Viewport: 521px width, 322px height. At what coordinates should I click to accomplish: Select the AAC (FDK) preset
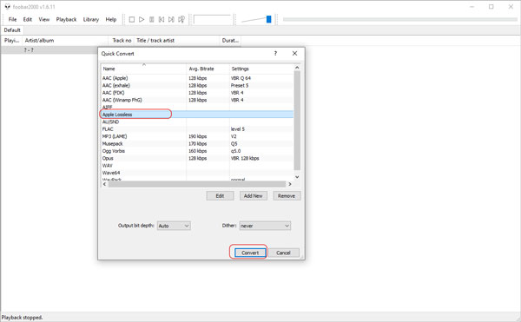197,93
